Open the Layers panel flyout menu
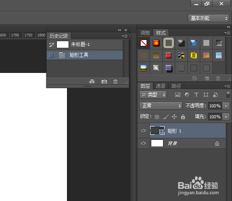232x201 pixels. coord(227,86)
